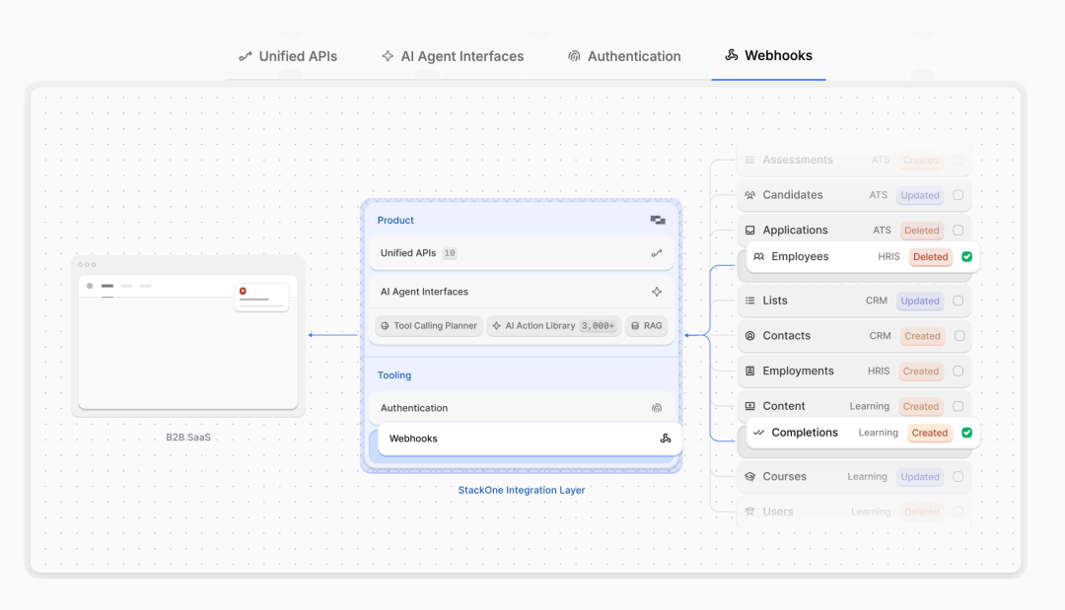Enable the Courses Updated checkbox

[x=958, y=476]
